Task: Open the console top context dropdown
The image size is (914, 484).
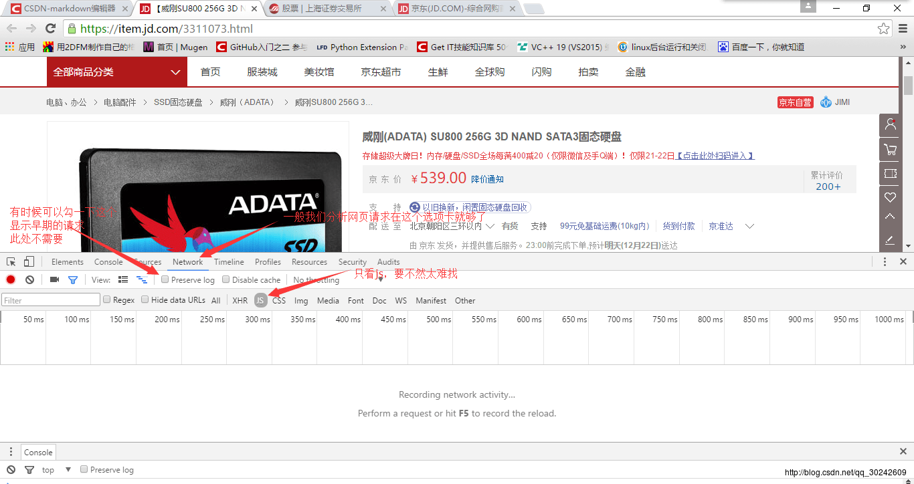Action: click(56, 470)
